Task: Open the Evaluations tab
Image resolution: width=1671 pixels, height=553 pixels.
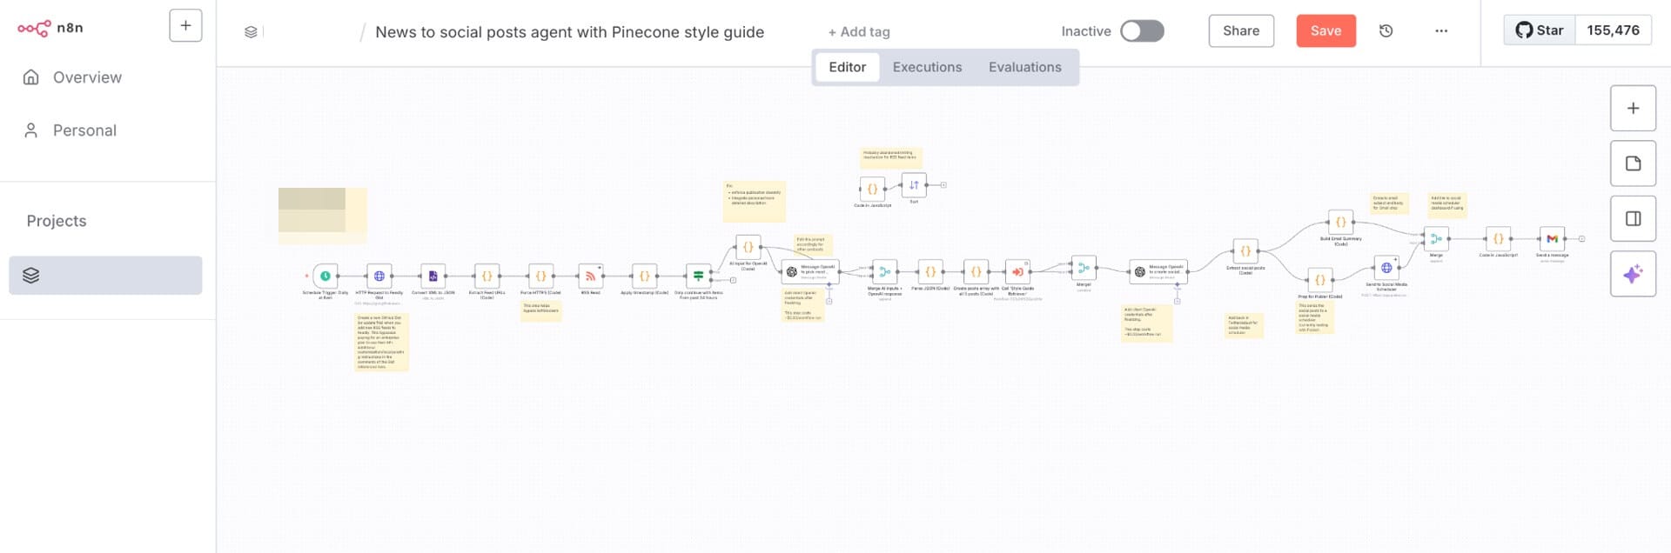Action: click(1024, 67)
